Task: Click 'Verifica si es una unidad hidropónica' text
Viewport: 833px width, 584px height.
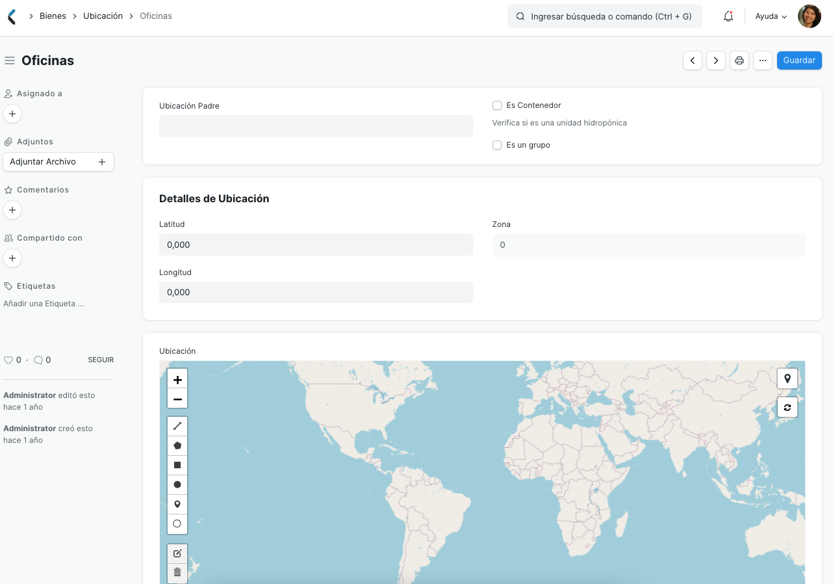Action: click(x=559, y=123)
